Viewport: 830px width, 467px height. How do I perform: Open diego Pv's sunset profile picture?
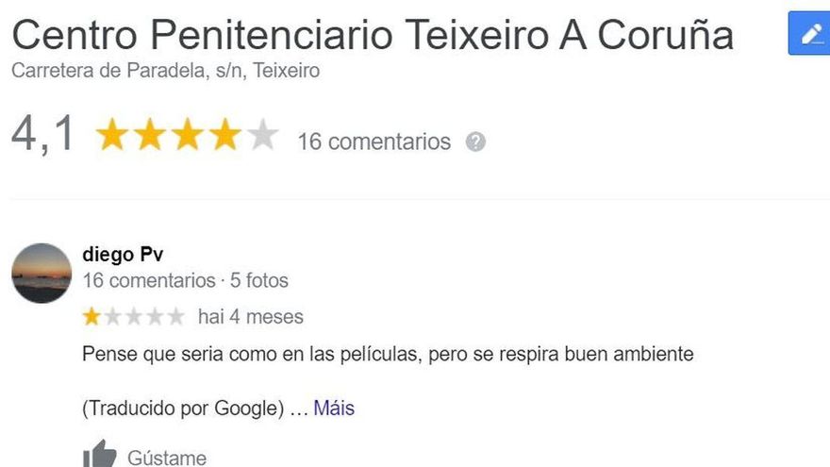[x=41, y=274]
